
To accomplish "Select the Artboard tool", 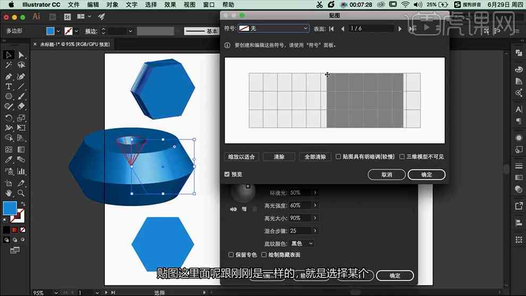I will pos(9,183).
